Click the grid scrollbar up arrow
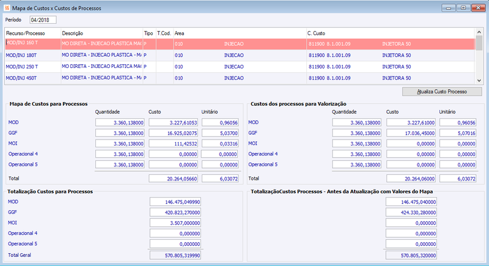The height and width of the screenshot is (266, 489). click(479, 32)
